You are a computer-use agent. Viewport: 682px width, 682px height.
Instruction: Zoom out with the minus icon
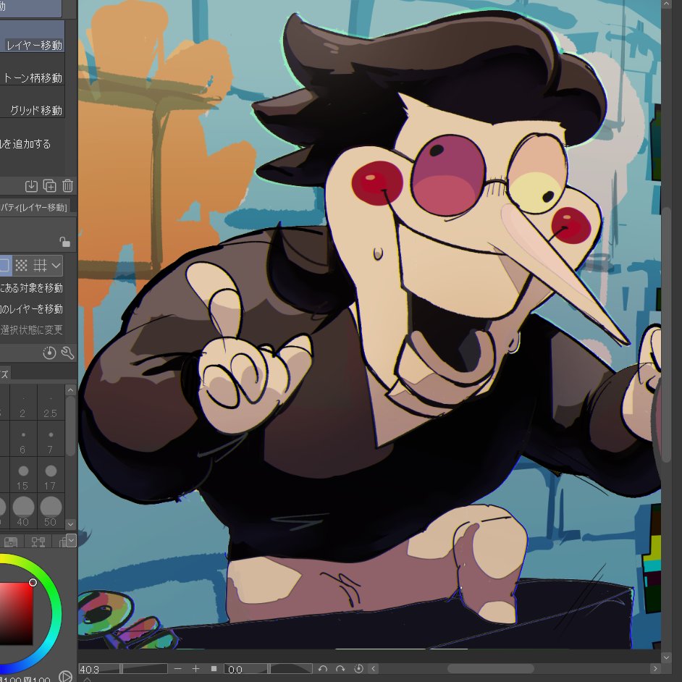tap(177, 668)
